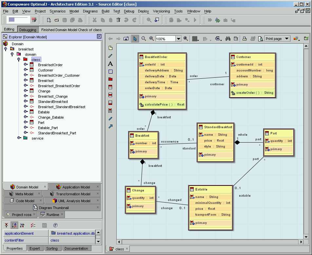Click the Cut scissors icon in main toolbar
Image resolution: width=312 pixels, height=255 pixels.
coord(95,20)
